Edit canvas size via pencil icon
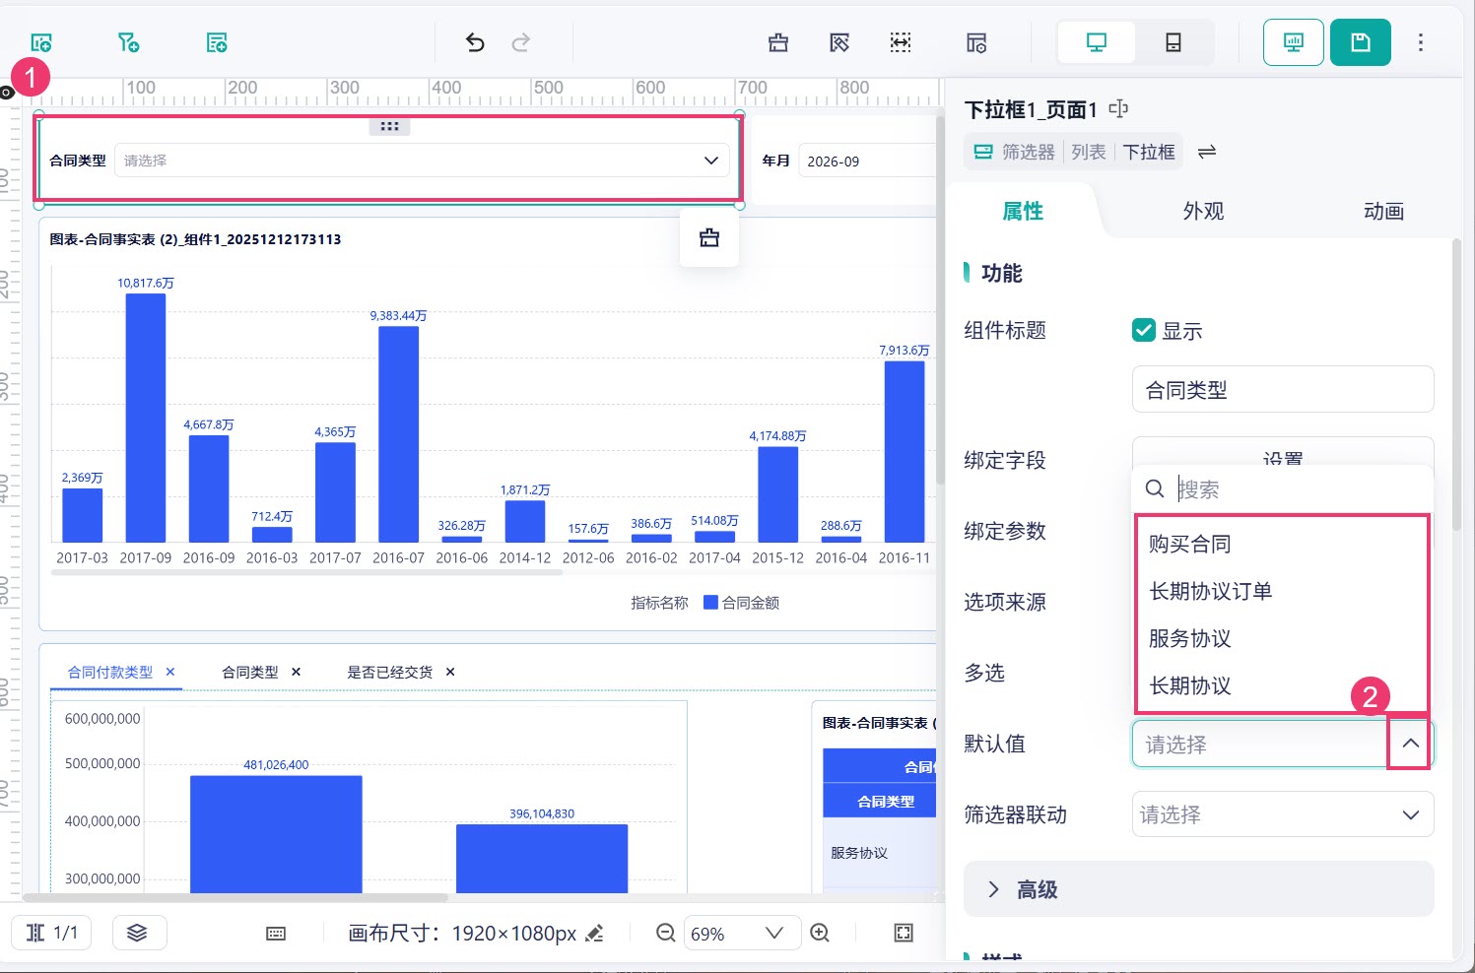The height and width of the screenshot is (973, 1475). (x=594, y=933)
